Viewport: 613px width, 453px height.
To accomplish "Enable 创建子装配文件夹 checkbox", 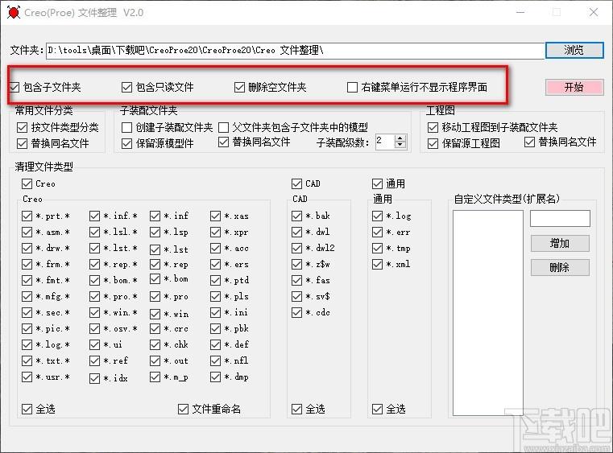I will click(x=126, y=127).
